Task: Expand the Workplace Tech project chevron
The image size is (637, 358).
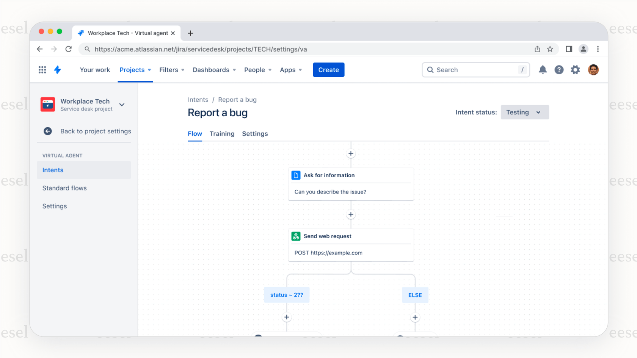Action: coord(122,105)
